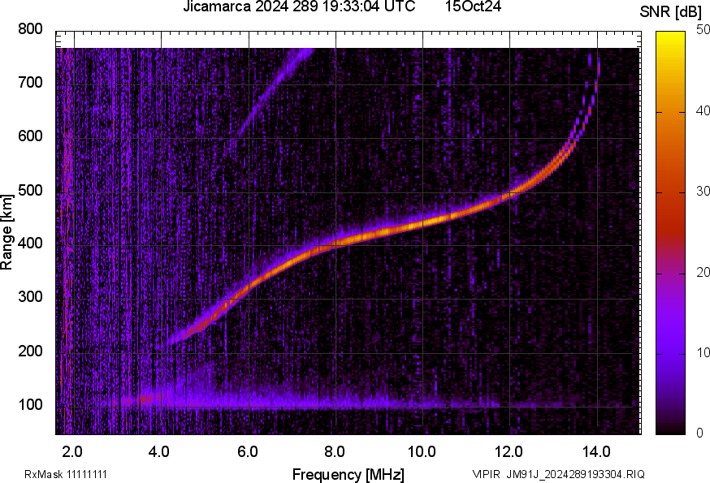Click the colorbar tick label '50'

[x=703, y=30]
